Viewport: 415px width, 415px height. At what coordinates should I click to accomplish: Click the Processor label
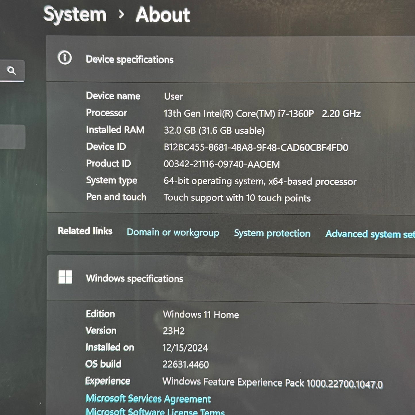coord(107,113)
